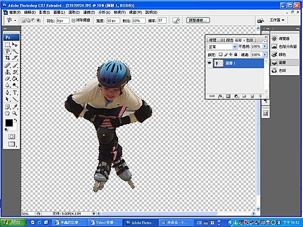
Task: Open the Navigator panel button
Action: [284, 39]
